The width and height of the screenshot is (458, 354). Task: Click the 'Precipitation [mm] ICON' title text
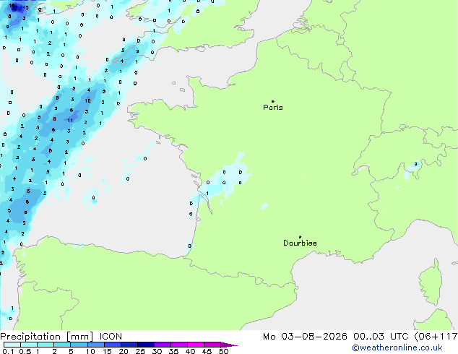(x=61, y=337)
